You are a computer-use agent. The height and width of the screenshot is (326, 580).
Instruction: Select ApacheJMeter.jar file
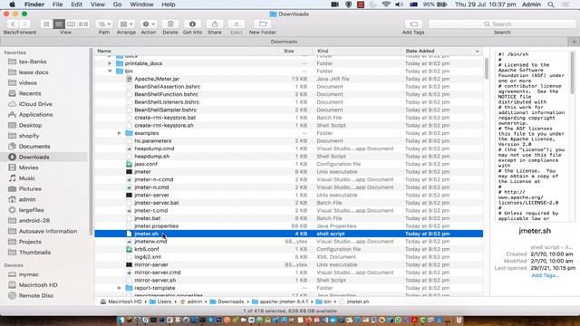click(157, 79)
